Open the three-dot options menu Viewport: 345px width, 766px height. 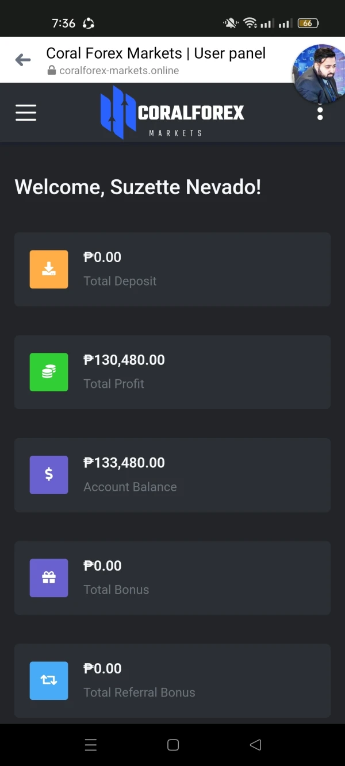(x=320, y=113)
